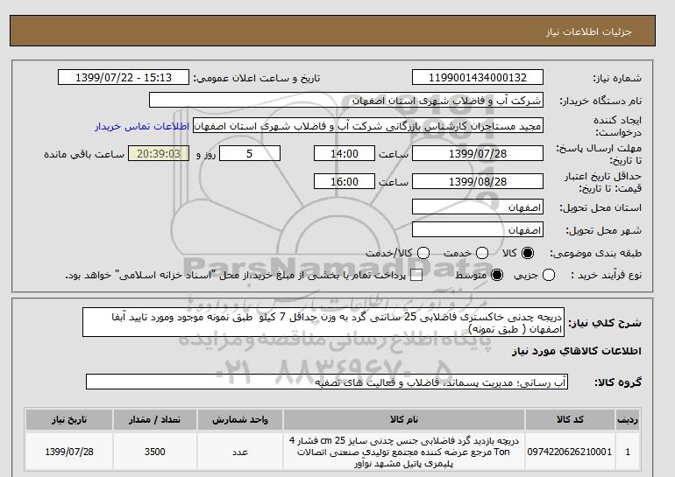Click the ردیف column header
Image resolution: width=675 pixels, height=477 pixels.
(628, 419)
